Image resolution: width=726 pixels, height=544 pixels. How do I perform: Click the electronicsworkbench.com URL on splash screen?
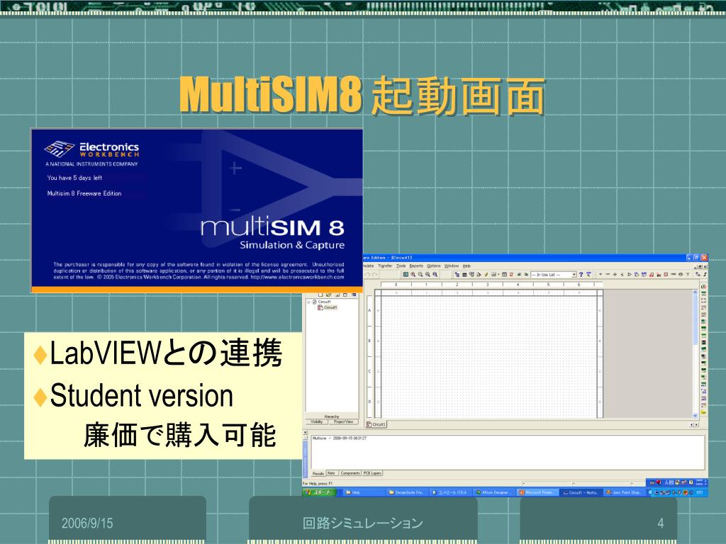pyautogui.click(x=297, y=277)
